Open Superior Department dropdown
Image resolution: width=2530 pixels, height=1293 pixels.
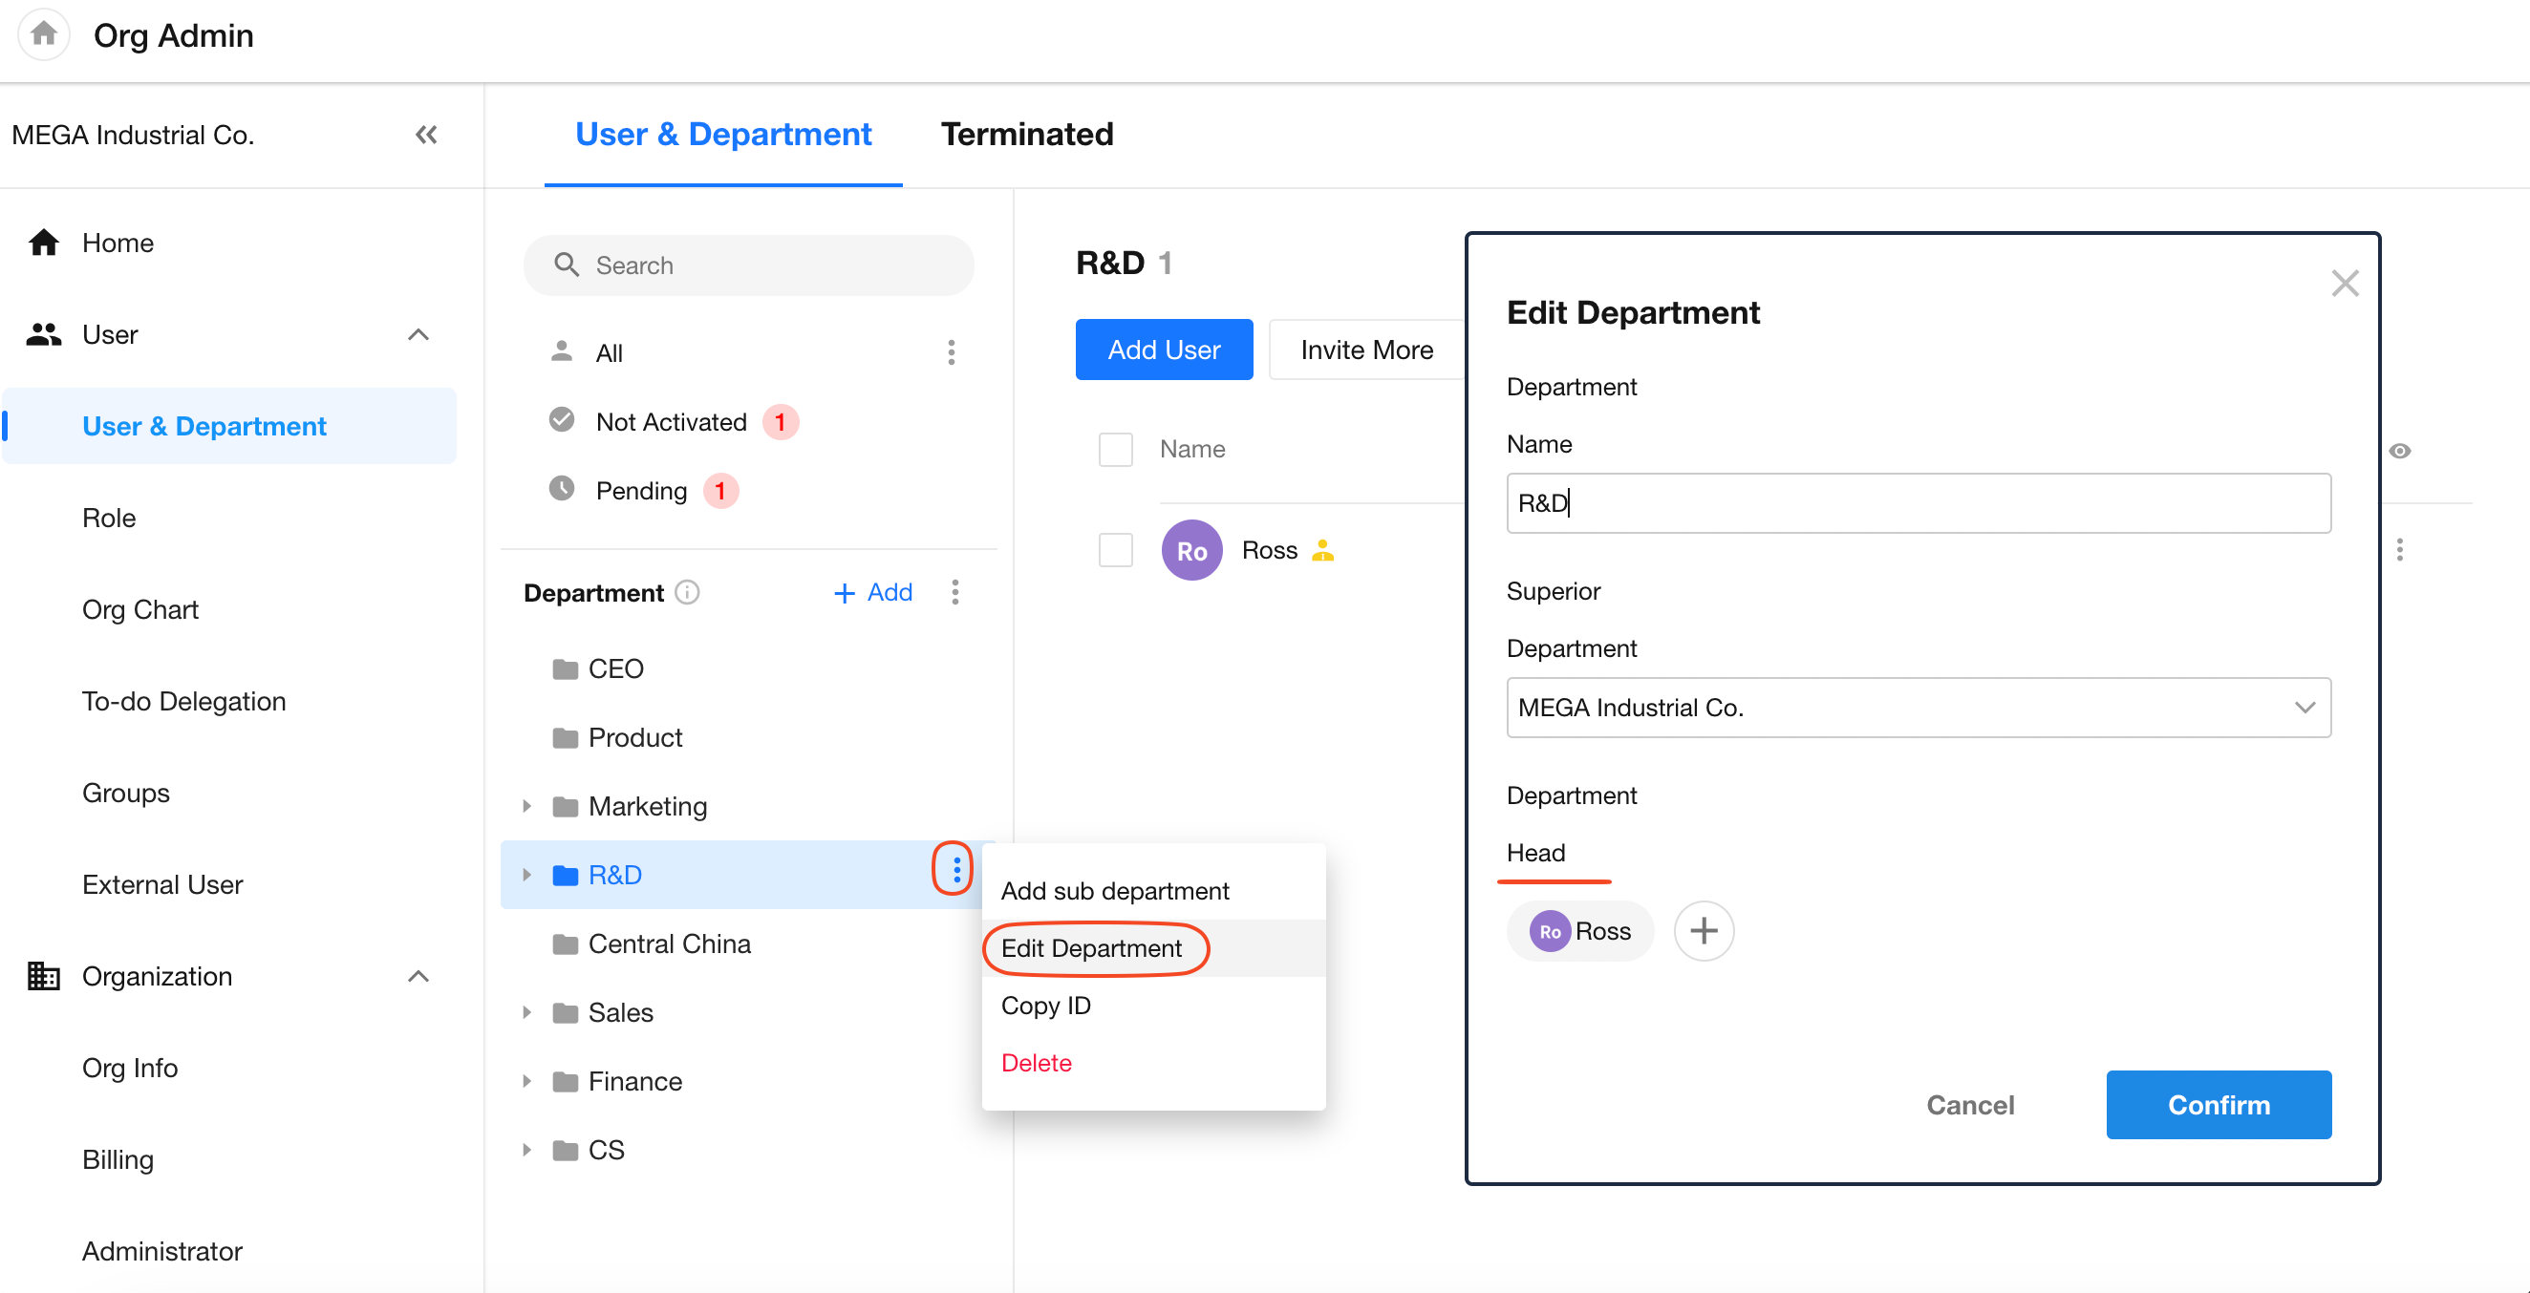click(1918, 707)
